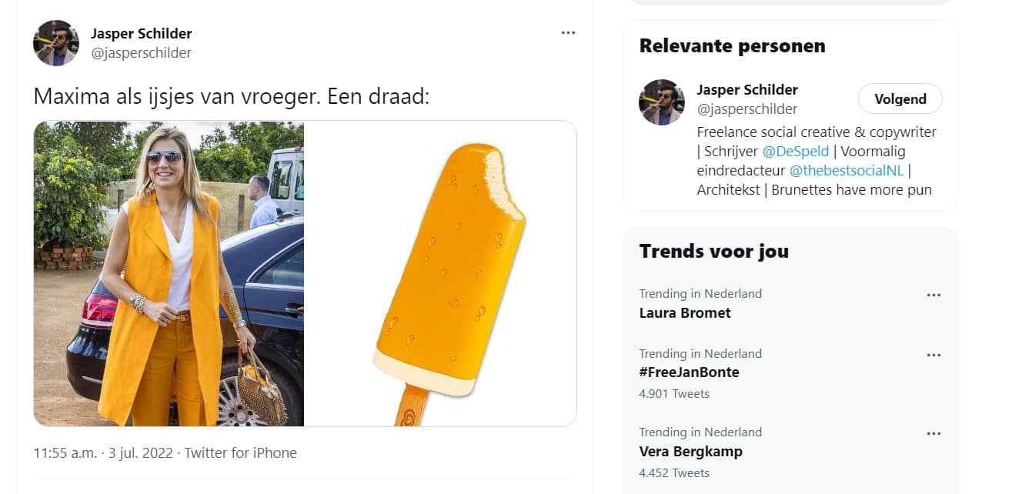Click the @jasperschilder handle in the tweet
The width and height of the screenshot is (1032, 494).
click(141, 53)
